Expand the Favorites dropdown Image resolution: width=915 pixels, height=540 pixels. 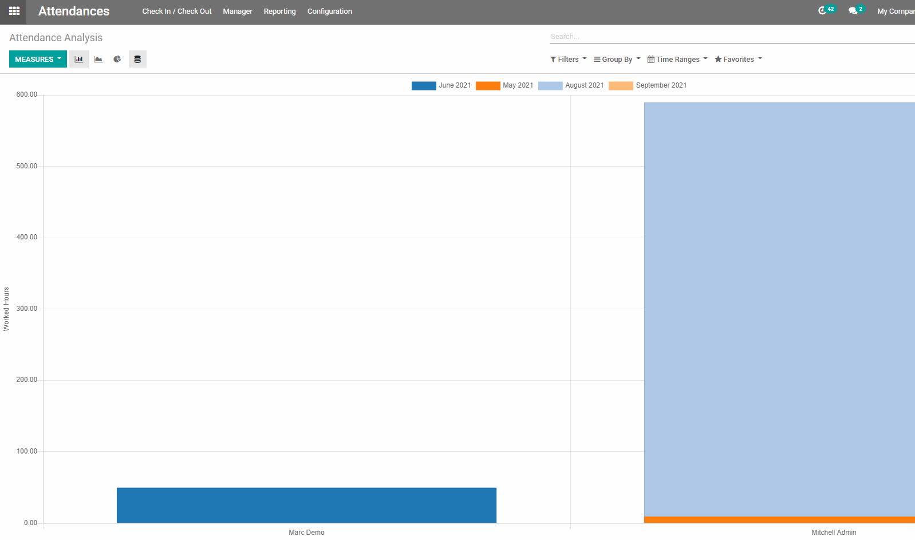738,59
